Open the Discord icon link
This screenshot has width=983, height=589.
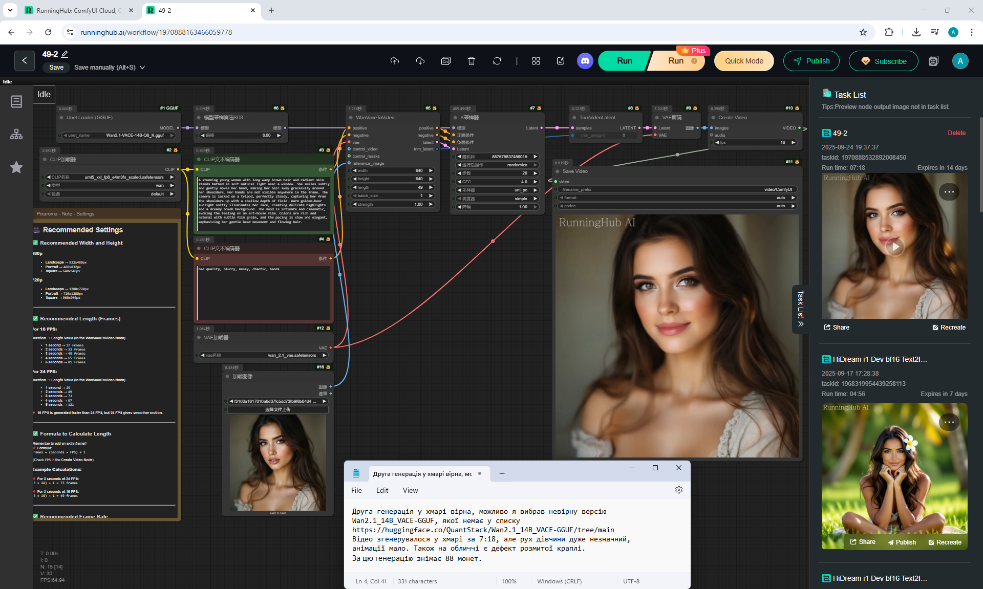pos(585,61)
